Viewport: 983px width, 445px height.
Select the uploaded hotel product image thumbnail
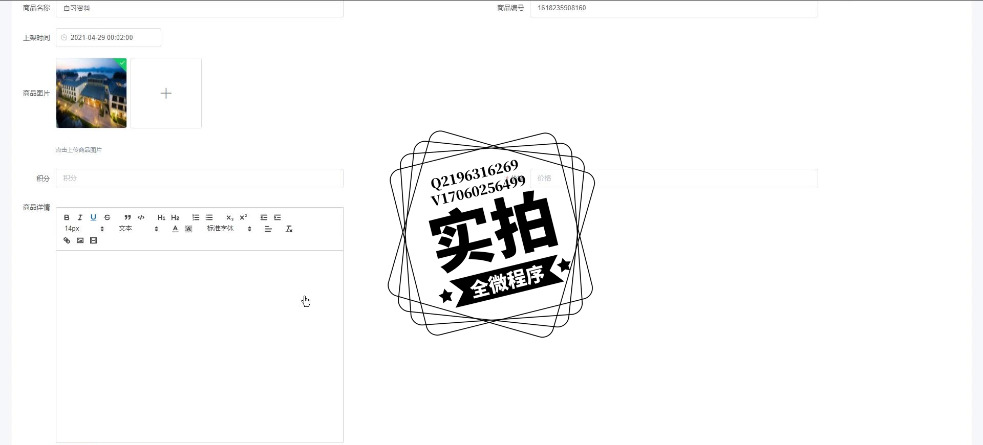pyautogui.click(x=91, y=93)
